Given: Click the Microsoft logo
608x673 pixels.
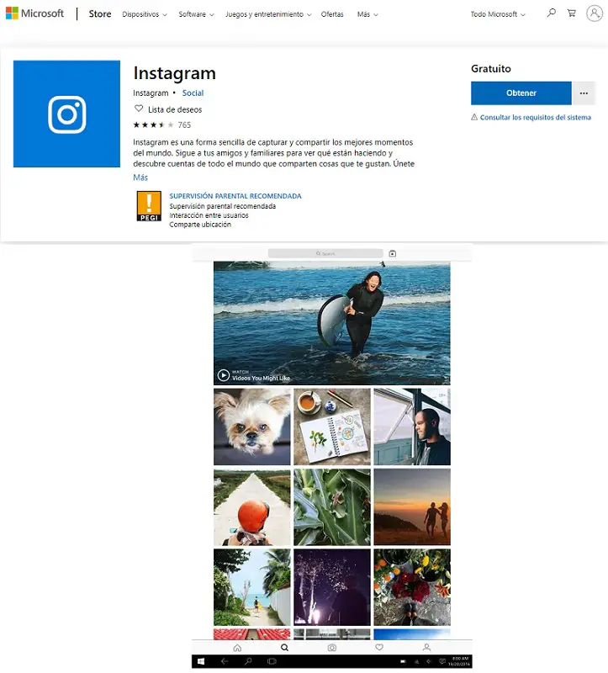Looking at the screenshot, I should point(34,13).
